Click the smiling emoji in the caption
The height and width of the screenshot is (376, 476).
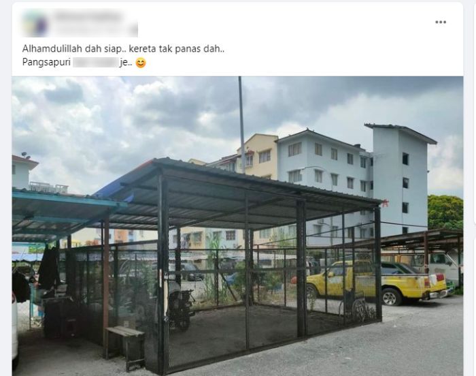(x=141, y=63)
